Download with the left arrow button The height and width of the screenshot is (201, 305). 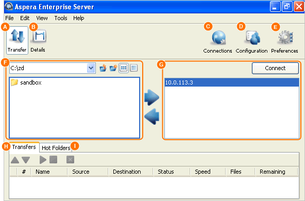[151, 116]
